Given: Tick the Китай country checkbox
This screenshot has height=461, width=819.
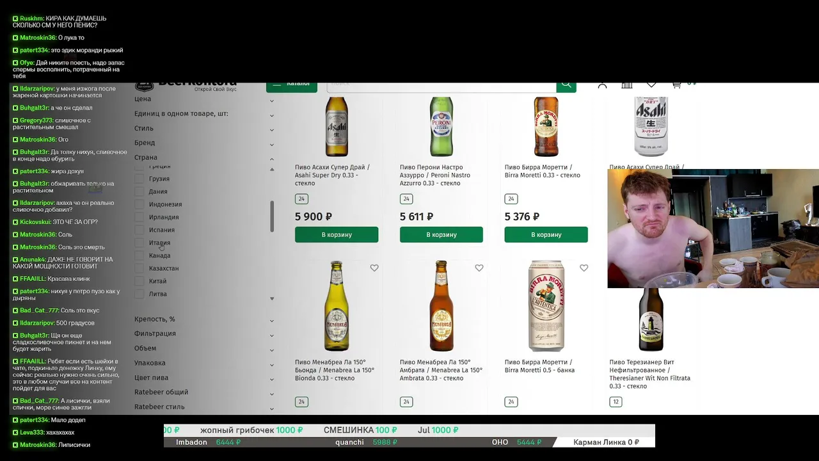Looking at the screenshot, I should tap(139, 281).
